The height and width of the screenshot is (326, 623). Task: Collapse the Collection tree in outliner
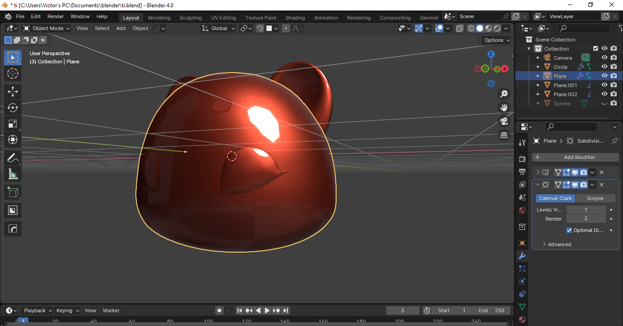[x=529, y=49]
